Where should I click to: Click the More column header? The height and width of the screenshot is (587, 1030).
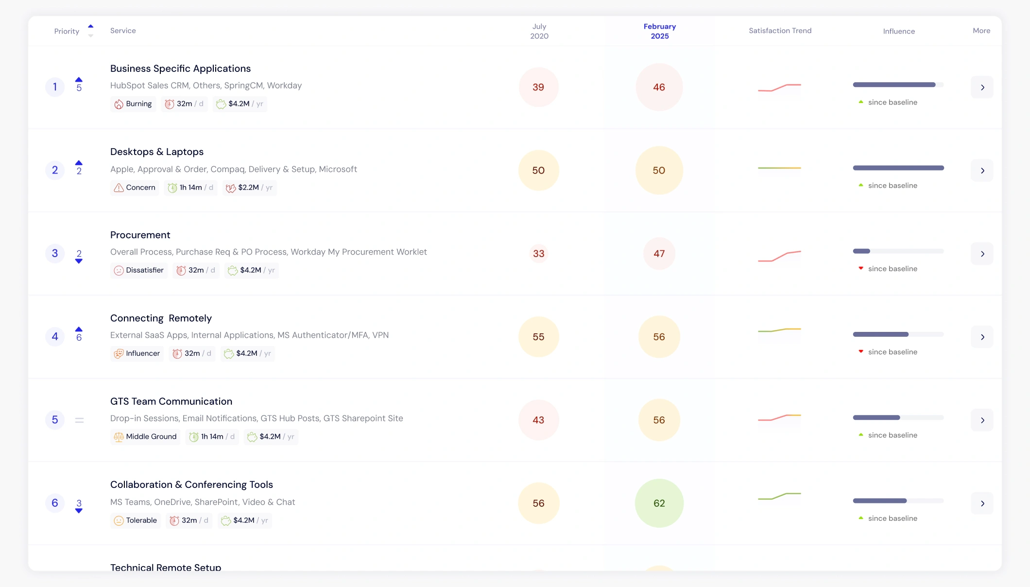[981, 31]
